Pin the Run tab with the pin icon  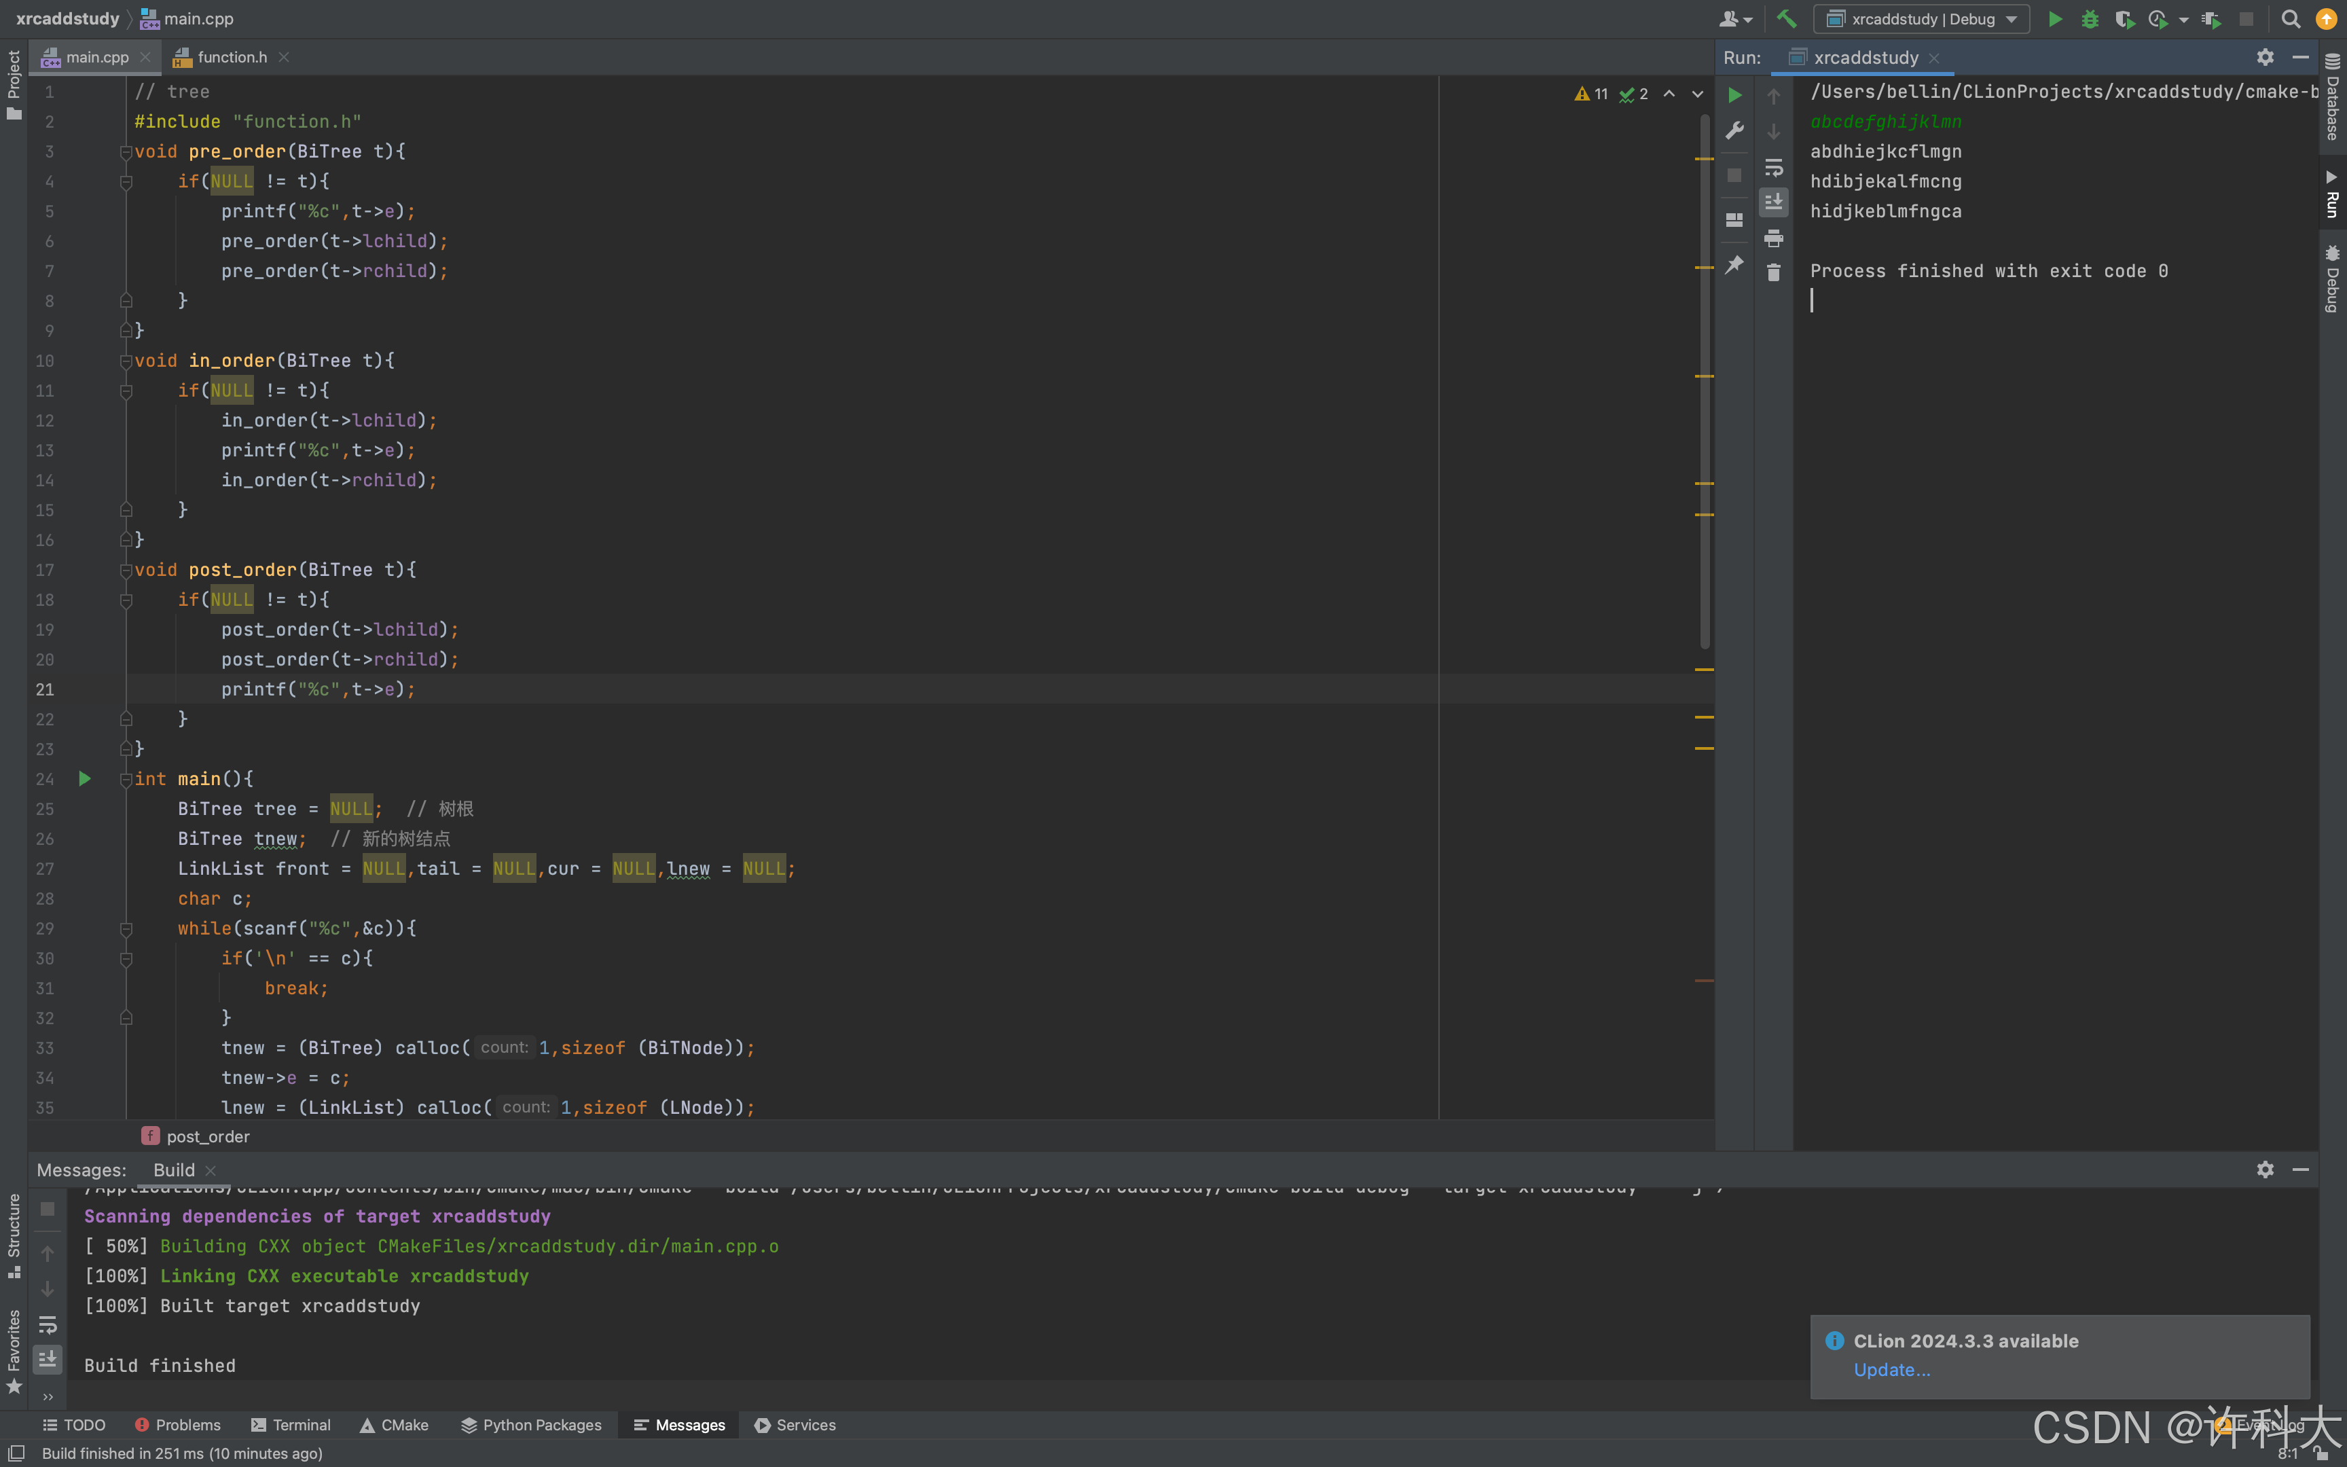1734,264
